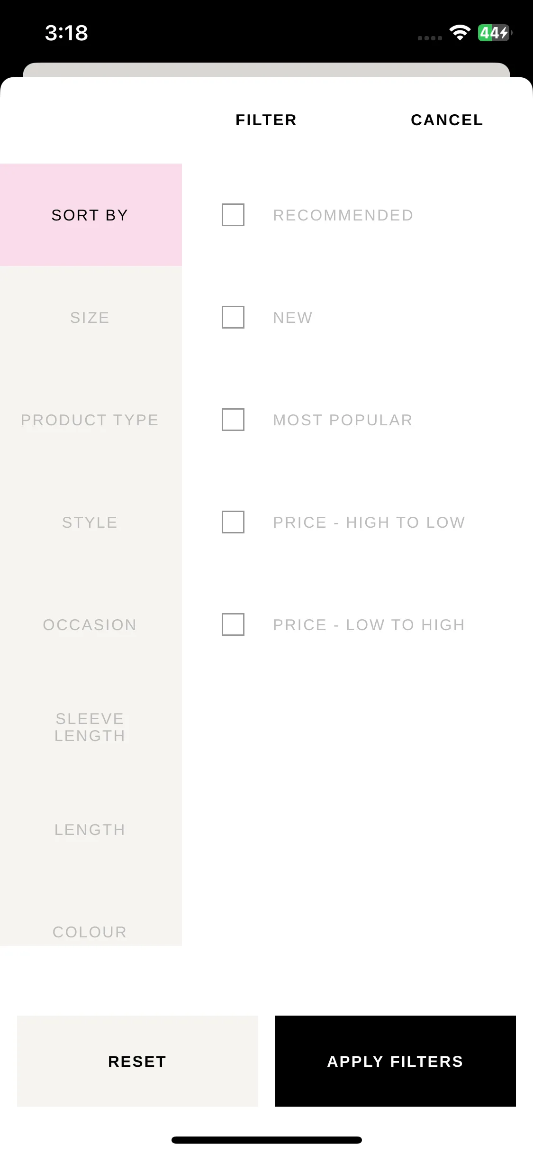The image size is (533, 1155).
Task: Tap the status bar clock
Action: pyautogui.click(x=66, y=33)
